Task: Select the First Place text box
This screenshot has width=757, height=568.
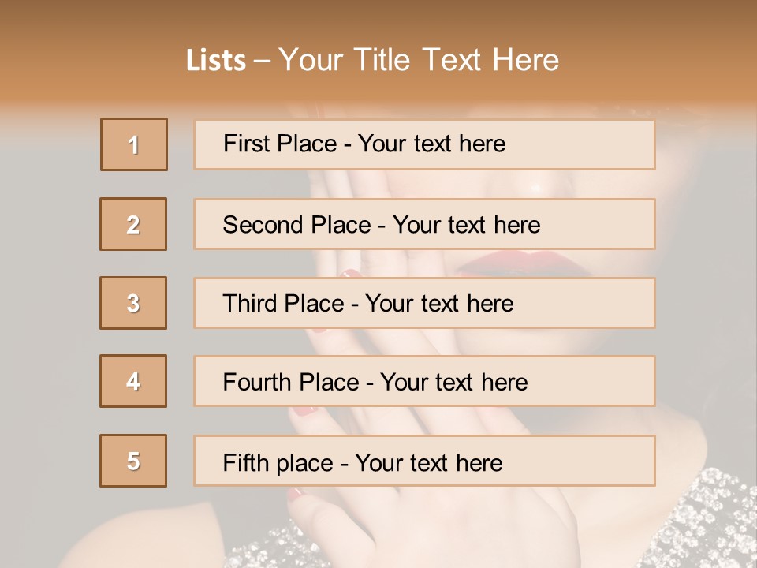Action: coord(424,144)
